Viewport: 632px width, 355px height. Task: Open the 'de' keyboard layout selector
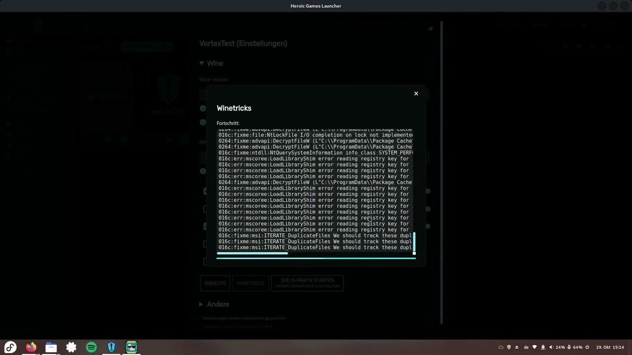click(526, 347)
